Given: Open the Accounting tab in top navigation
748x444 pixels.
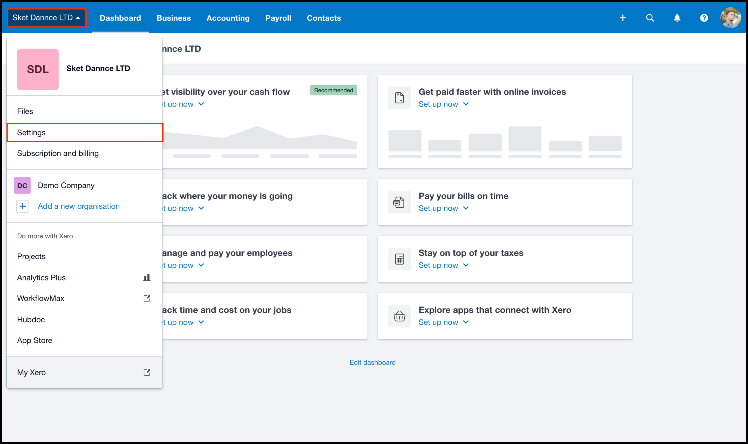Looking at the screenshot, I should [x=228, y=18].
